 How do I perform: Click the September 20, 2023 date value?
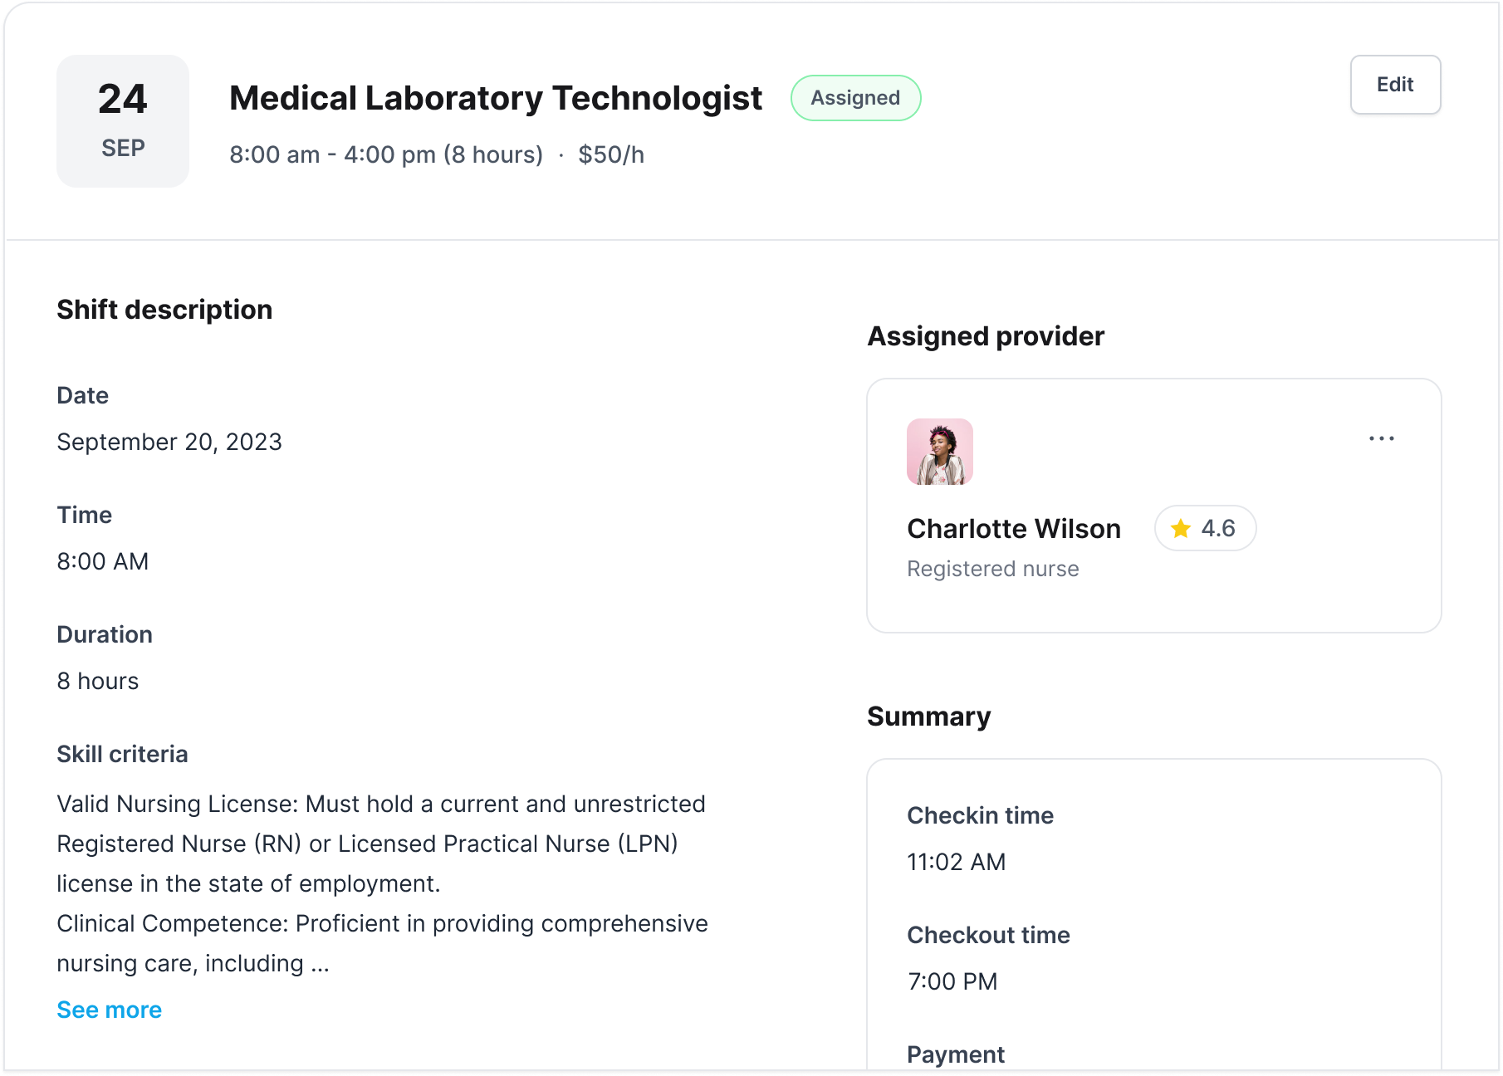point(169,442)
